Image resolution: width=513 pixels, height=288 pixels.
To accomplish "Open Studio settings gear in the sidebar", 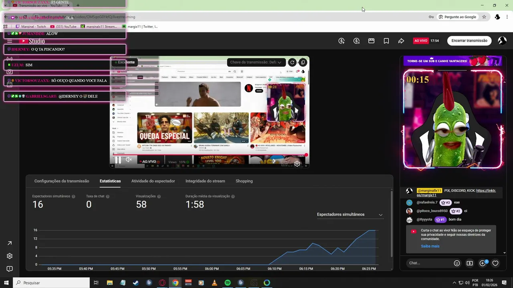I will point(10,256).
